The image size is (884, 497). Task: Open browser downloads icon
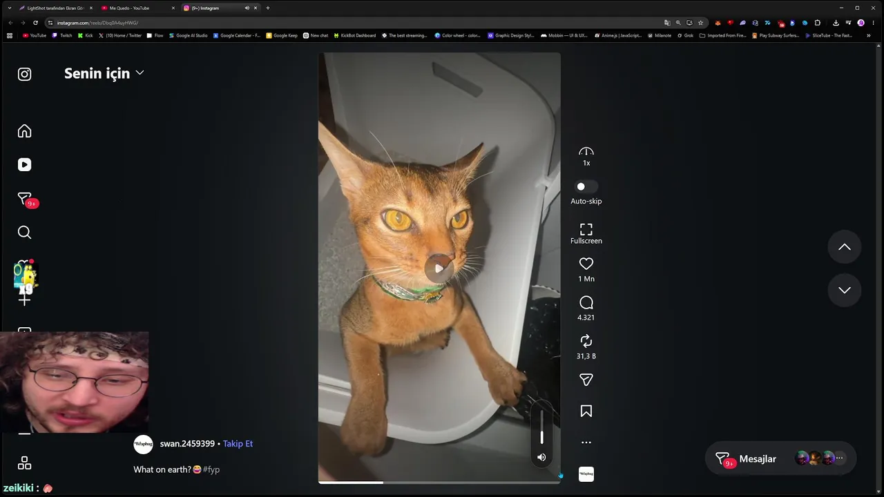(x=836, y=23)
